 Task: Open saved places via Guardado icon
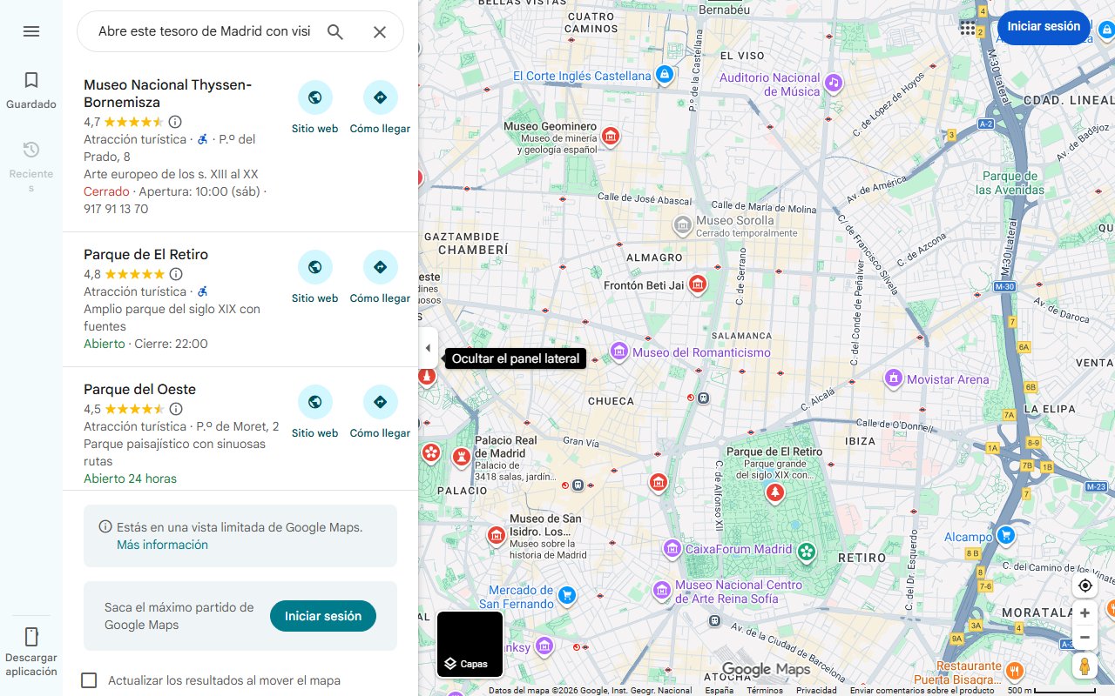[x=31, y=79]
